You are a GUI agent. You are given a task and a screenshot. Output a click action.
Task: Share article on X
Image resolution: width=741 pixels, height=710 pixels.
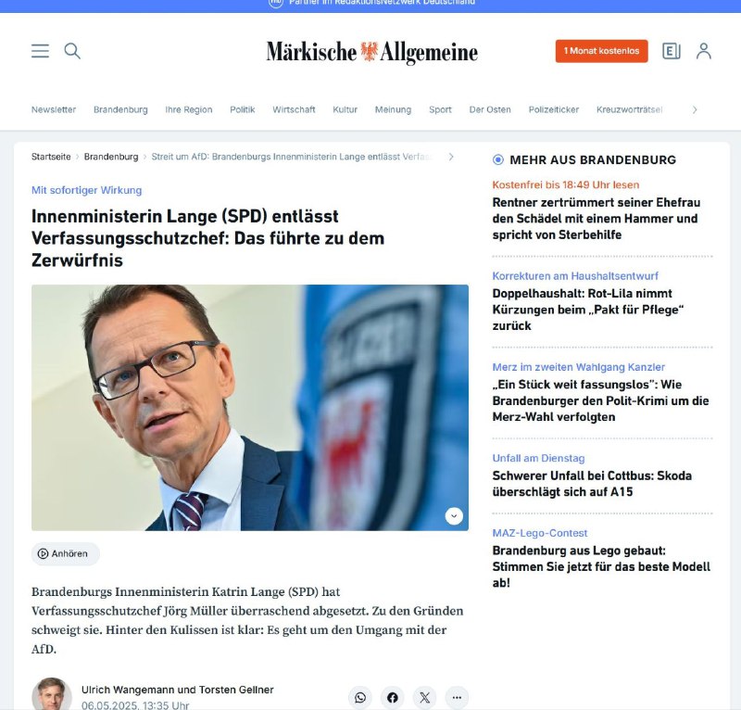424,697
